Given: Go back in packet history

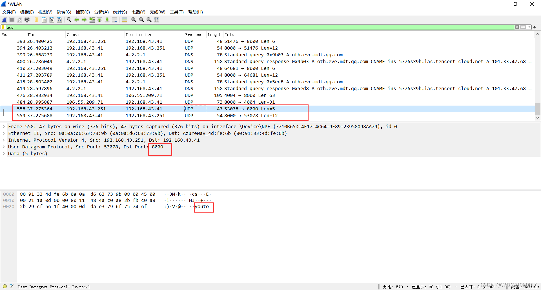Looking at the screenshot, I should pos(76,20).
